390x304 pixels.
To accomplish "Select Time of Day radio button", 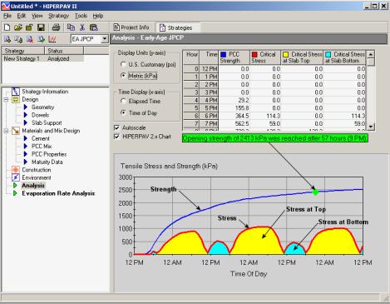I will pyautogui.click(x=123, y=112).
